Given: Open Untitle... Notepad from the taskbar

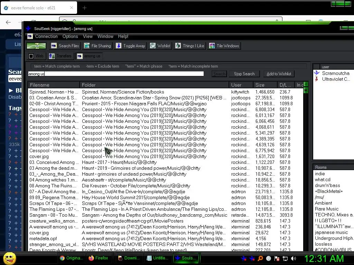Looking at the screenshot, I should click(157, 258).
